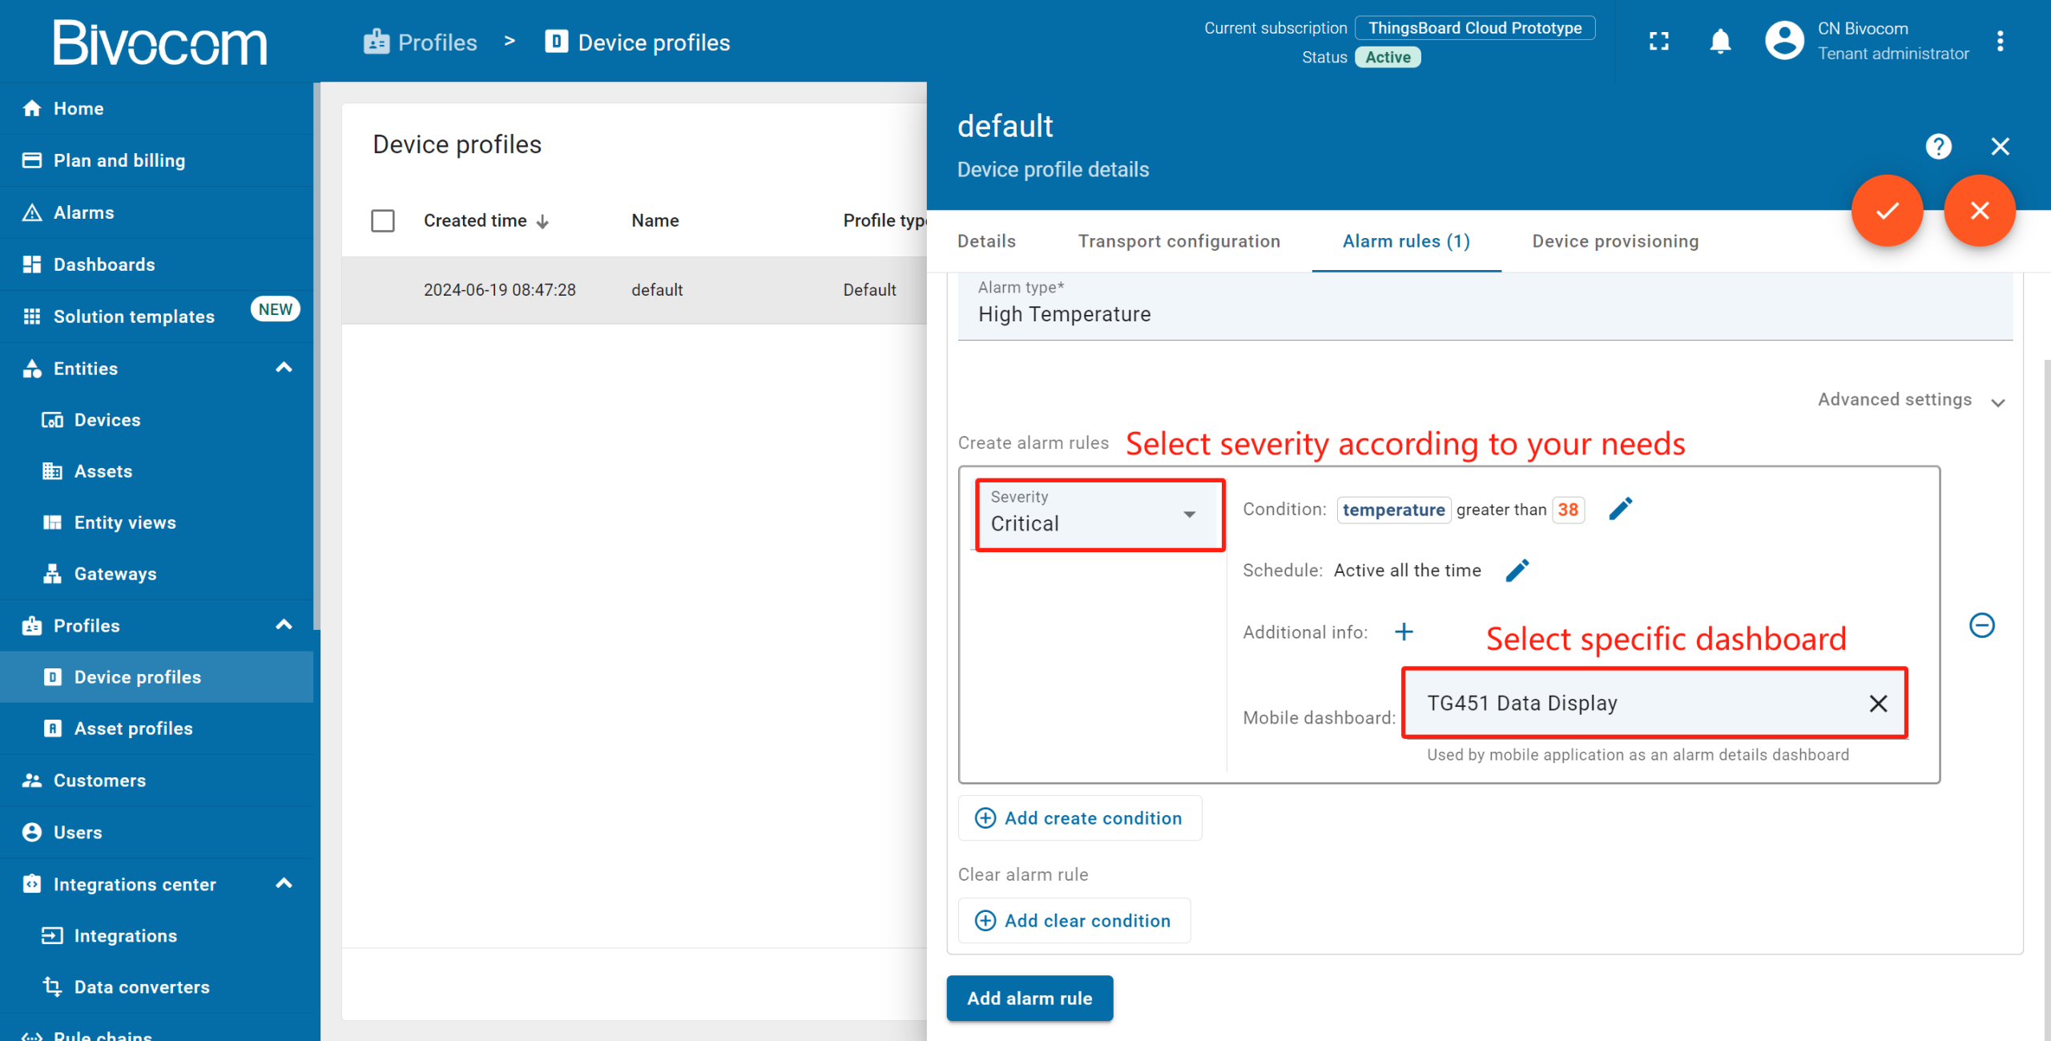The height and width of the screenshot is (1041, 2051).
Task: Toggle fullscreen mode icon
Action: 1659,42
